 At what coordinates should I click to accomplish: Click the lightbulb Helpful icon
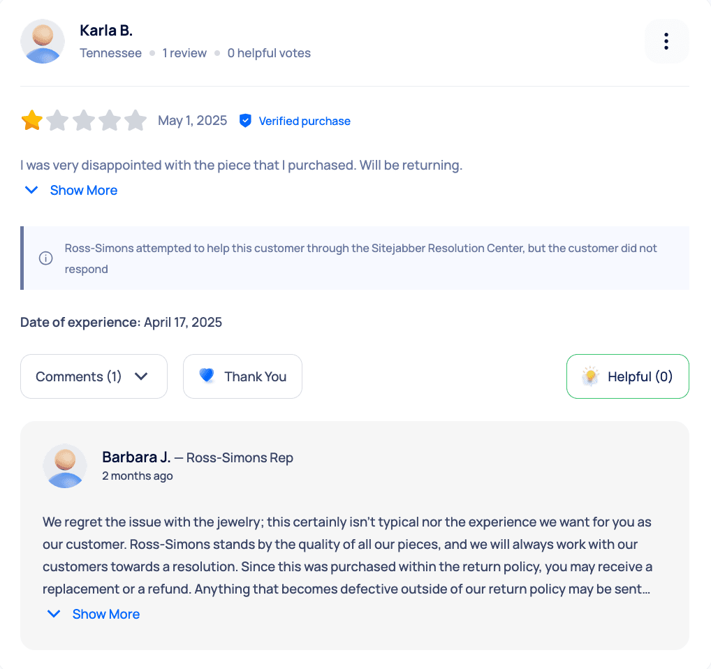point(590,376)
